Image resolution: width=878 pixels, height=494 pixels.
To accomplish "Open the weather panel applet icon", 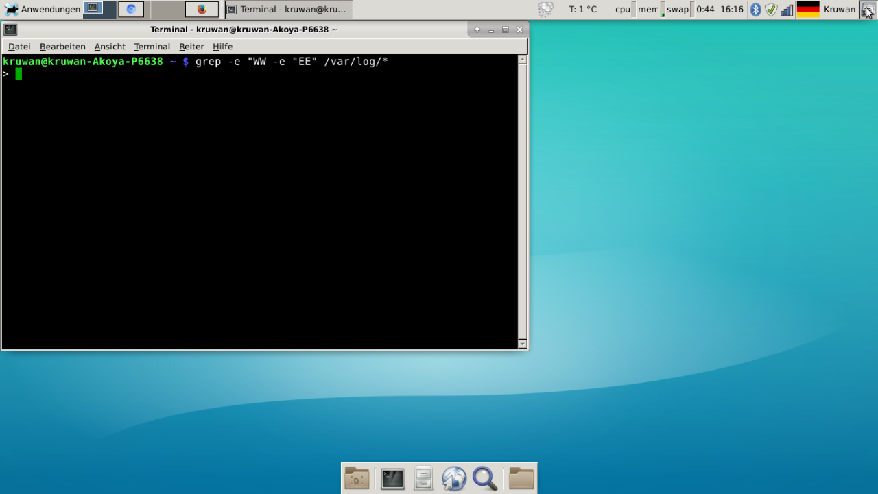I will (546, 10).
